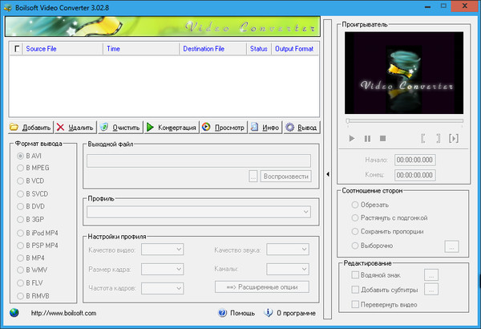Click the Удалить red X icon
The image size is (481, 329).
[60, 127]
